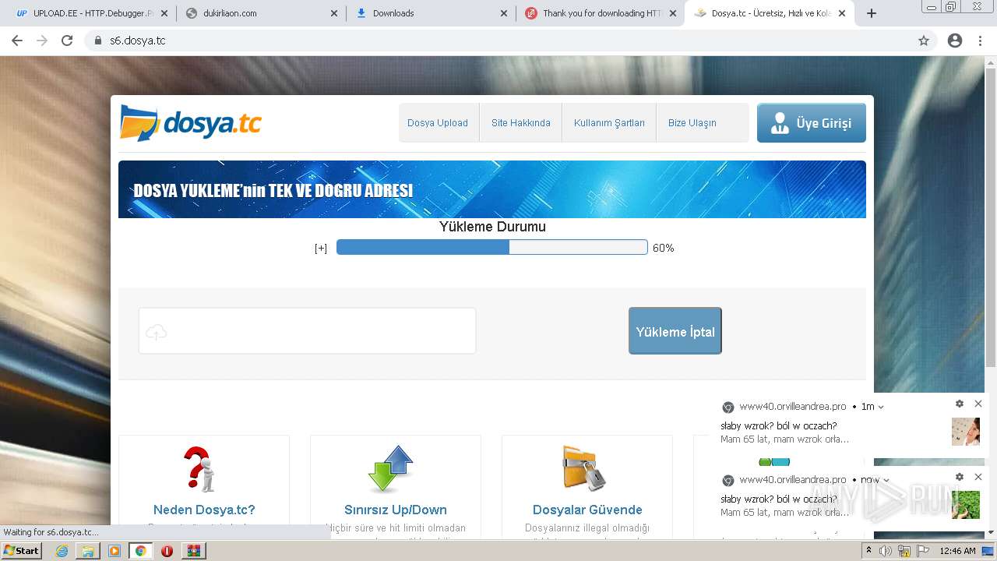
Task: Click the 60% progress text
Action: click(664, 248)
